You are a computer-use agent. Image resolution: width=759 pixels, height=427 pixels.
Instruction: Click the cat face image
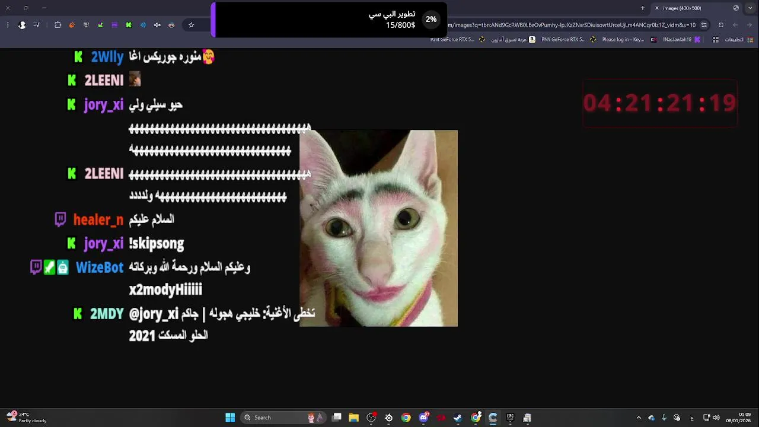point(378,228)
